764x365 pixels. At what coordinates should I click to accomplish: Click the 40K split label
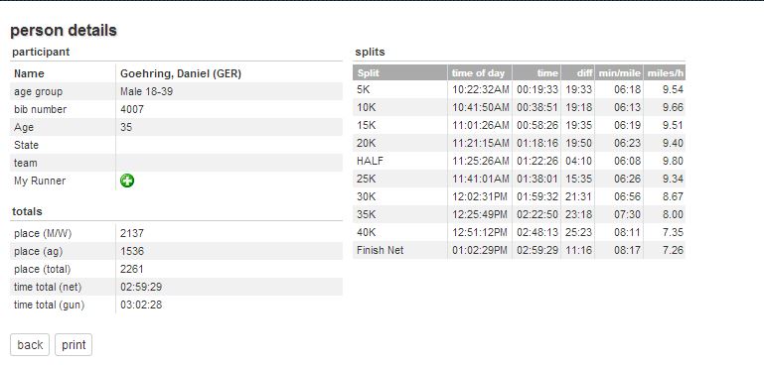[367, 233]
